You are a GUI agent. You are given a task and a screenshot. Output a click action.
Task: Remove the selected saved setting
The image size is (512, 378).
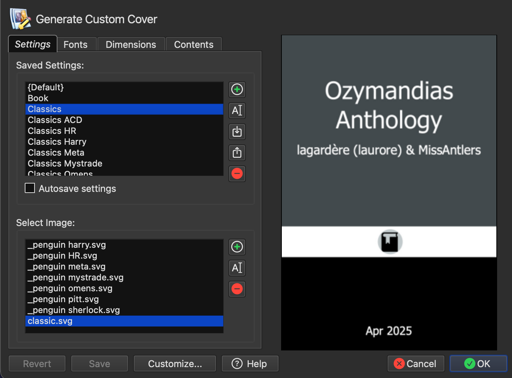(237, 174)
